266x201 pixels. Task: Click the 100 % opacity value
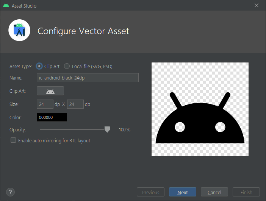click(125, 130)
